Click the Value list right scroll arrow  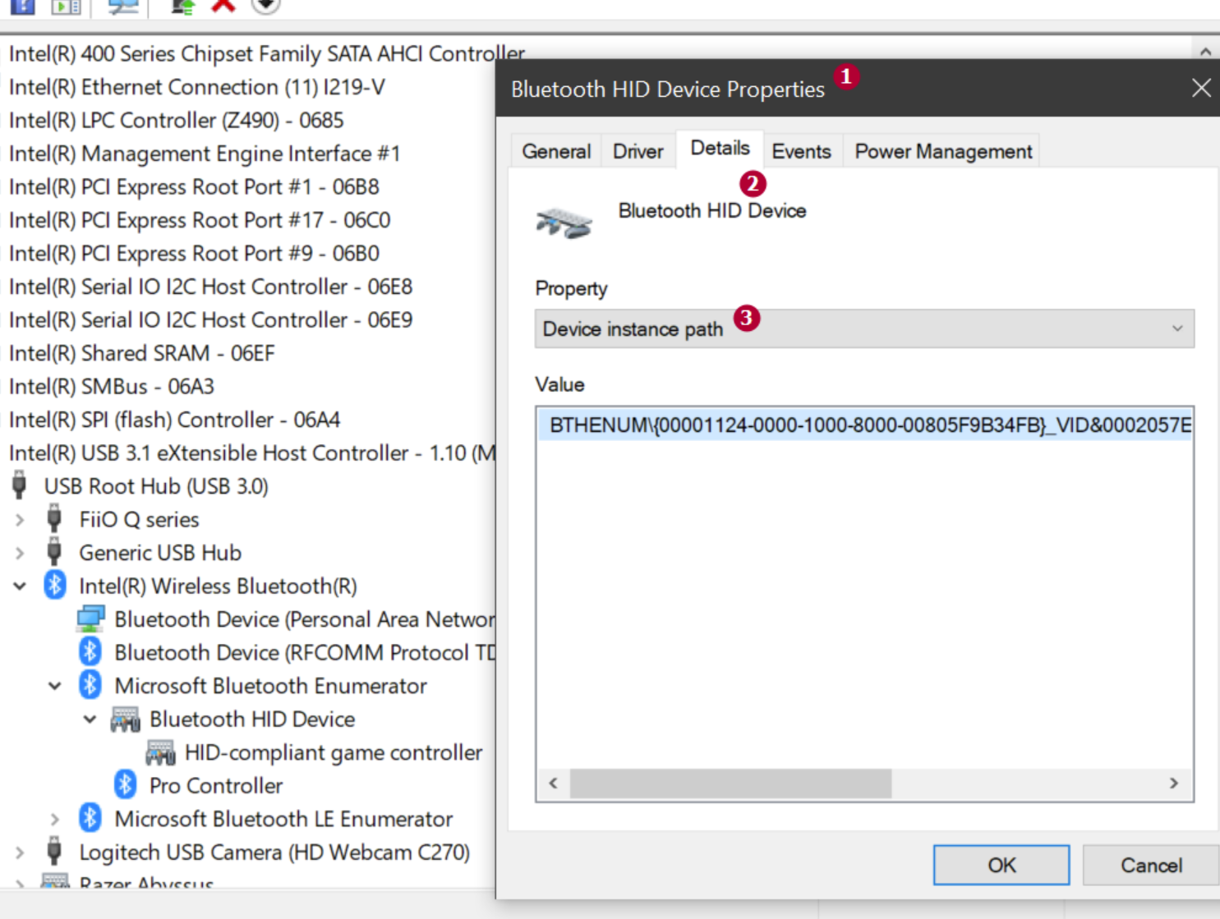click(x=1173, y=783)
